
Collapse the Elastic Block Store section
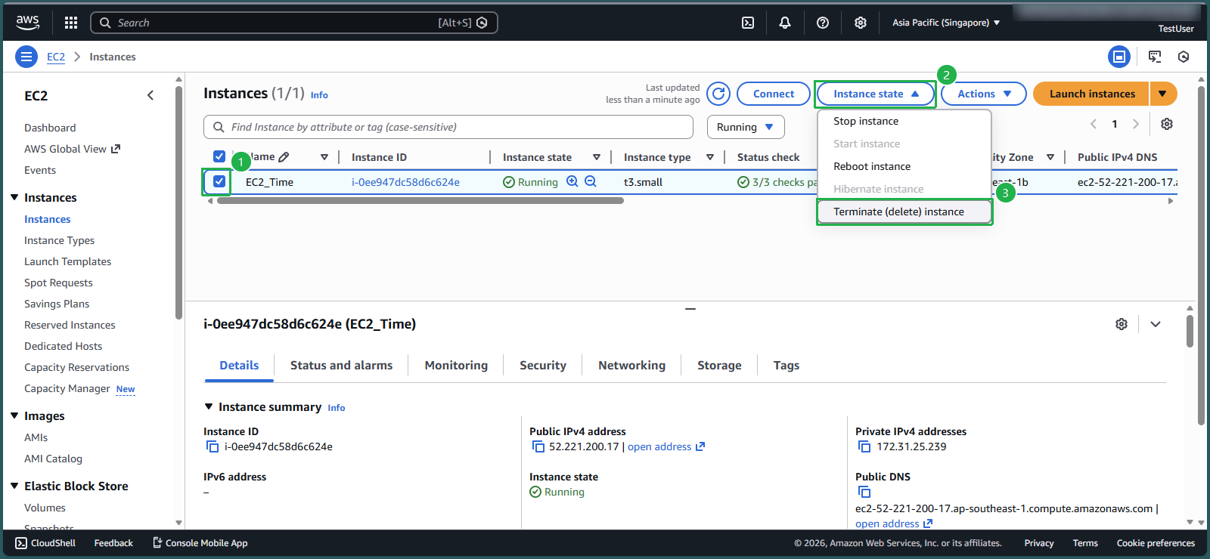(14, 486)
